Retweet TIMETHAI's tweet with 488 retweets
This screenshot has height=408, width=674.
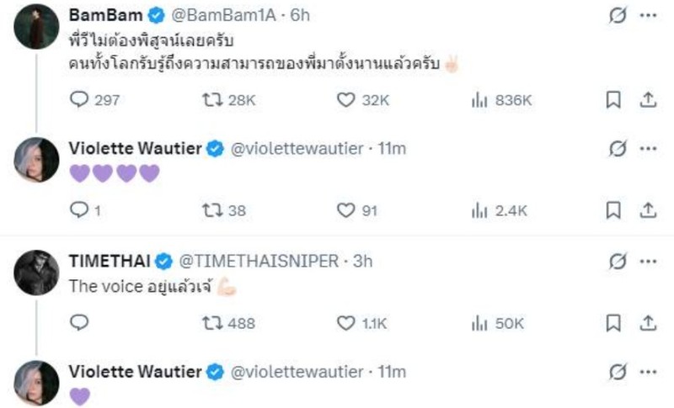point(212,322)
